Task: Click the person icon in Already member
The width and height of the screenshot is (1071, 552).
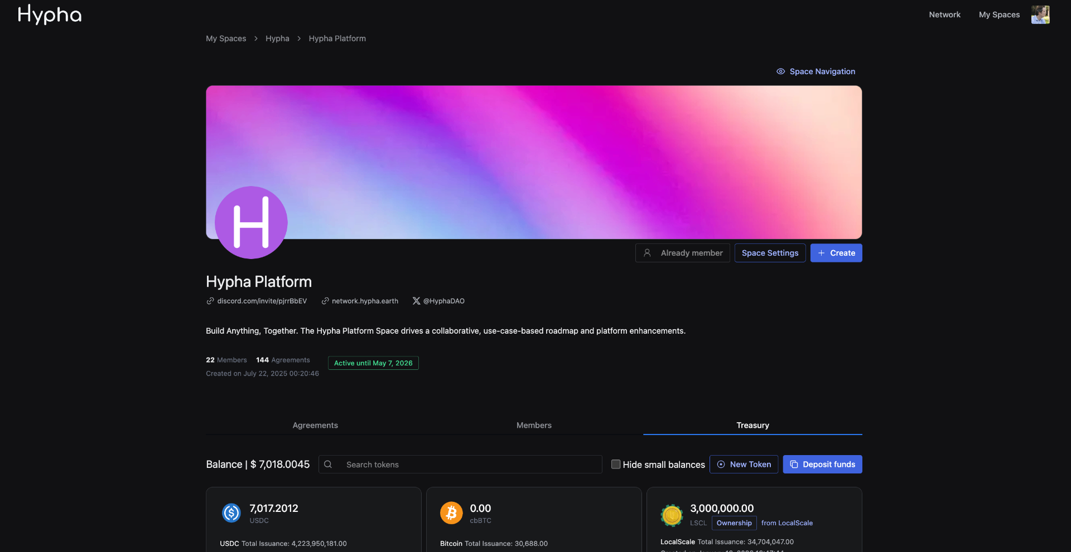Action: [647, 253]
